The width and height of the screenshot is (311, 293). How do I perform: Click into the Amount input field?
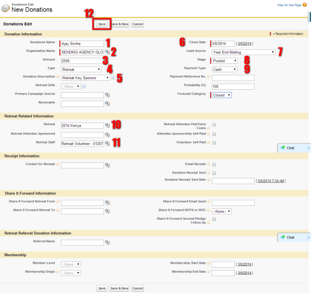pyautogui.click(x=82, y=61)
